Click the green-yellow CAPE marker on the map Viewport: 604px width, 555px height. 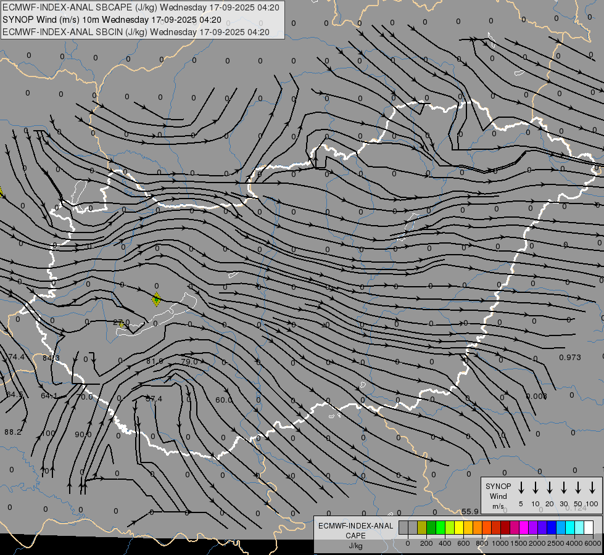click(x=156, y=300)
